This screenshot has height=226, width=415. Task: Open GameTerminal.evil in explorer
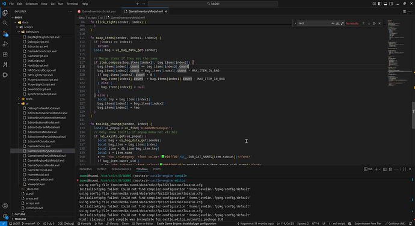coord(40,170)
